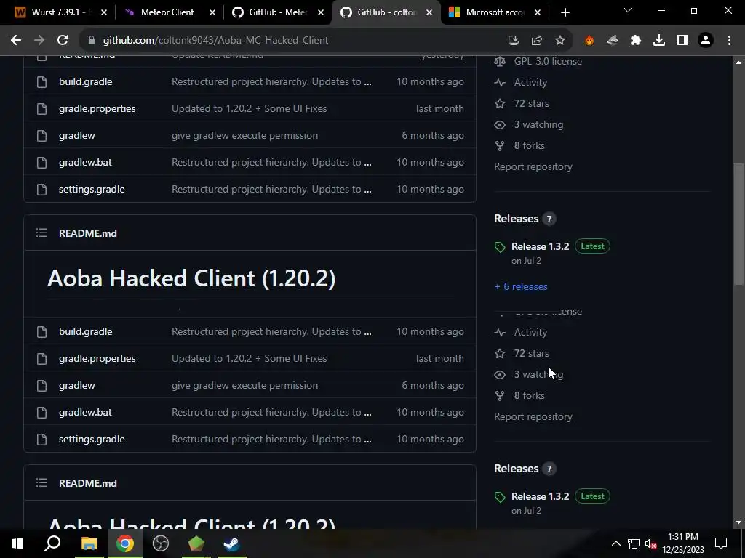The height and width of the screenshot is (558, 745).
Task: Open upper 'give gradlew execute permission' commit message
Action: [244, 135]
